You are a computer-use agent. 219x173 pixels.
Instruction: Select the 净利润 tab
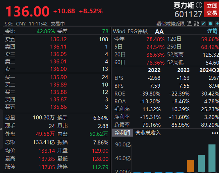point(122,133)
